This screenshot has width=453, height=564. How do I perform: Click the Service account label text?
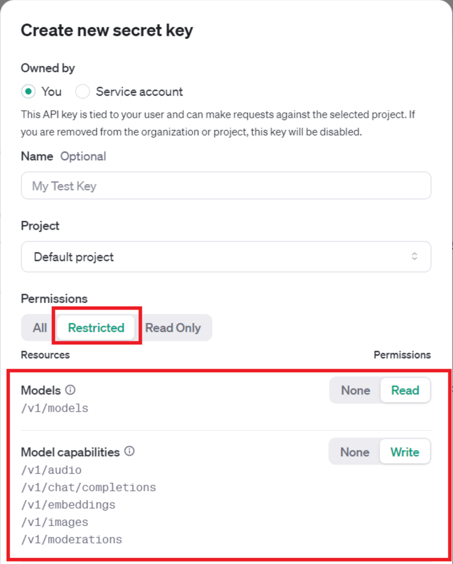tap(139, 91)
